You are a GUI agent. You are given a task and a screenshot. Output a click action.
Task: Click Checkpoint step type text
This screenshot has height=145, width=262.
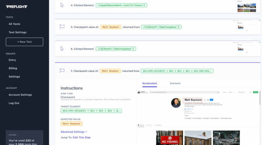[68, 97]
